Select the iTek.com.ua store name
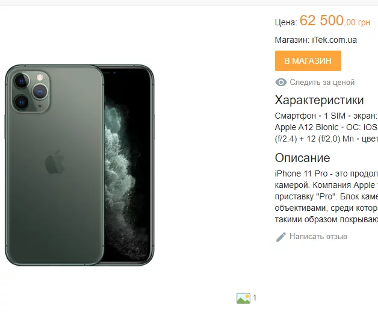 pos(334,40)
